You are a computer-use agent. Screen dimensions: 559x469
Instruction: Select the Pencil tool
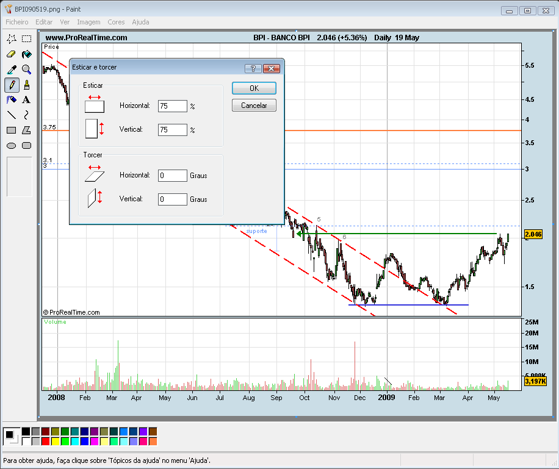click(12, 85)
